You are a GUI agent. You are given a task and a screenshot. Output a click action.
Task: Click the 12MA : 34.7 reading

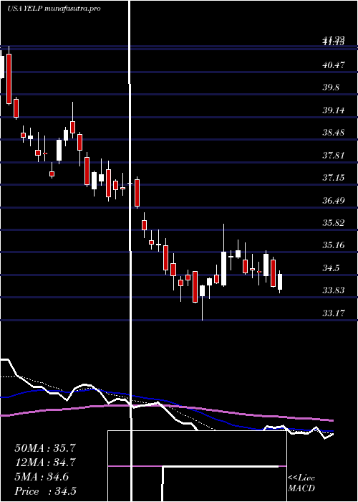(45, 463)
